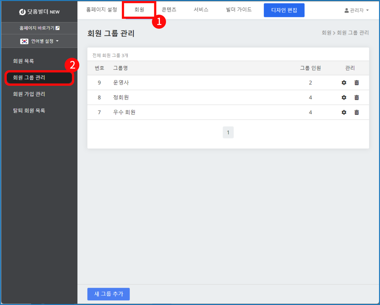Open the 빌더 가이드 menu
This screenshot has height=305, width=380.
click(x=239, y=10)
